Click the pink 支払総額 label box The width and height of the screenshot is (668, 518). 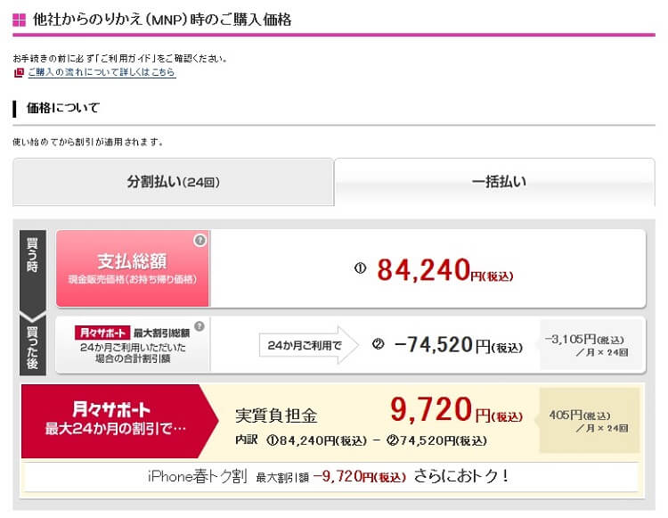(x=133, y=267)
